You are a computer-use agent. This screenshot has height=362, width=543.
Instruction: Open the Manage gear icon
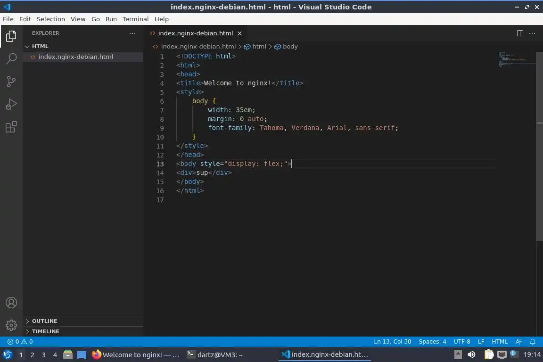coord(11,325)
